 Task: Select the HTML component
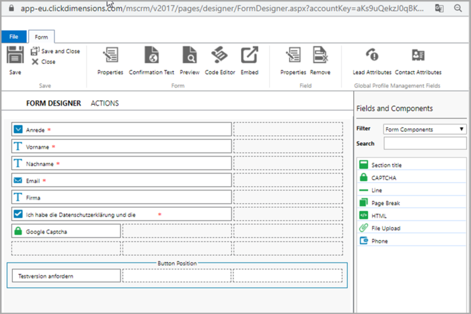(x=412, y=216)
